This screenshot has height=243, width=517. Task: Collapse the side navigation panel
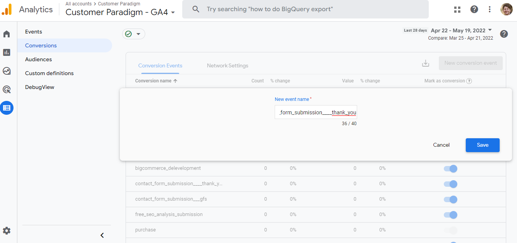pos(102,235)
